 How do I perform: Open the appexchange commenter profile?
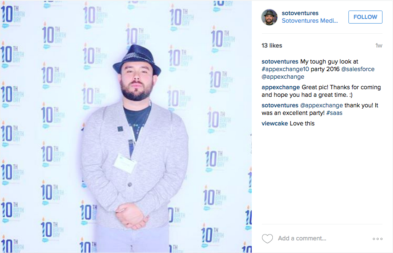(281, 87)
